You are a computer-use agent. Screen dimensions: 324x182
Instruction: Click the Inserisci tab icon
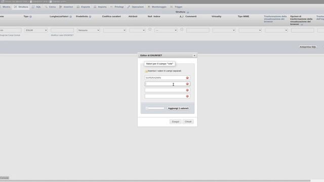coord(61,7)
